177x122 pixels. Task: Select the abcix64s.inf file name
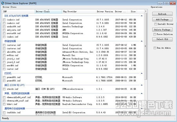coord(14,52)
